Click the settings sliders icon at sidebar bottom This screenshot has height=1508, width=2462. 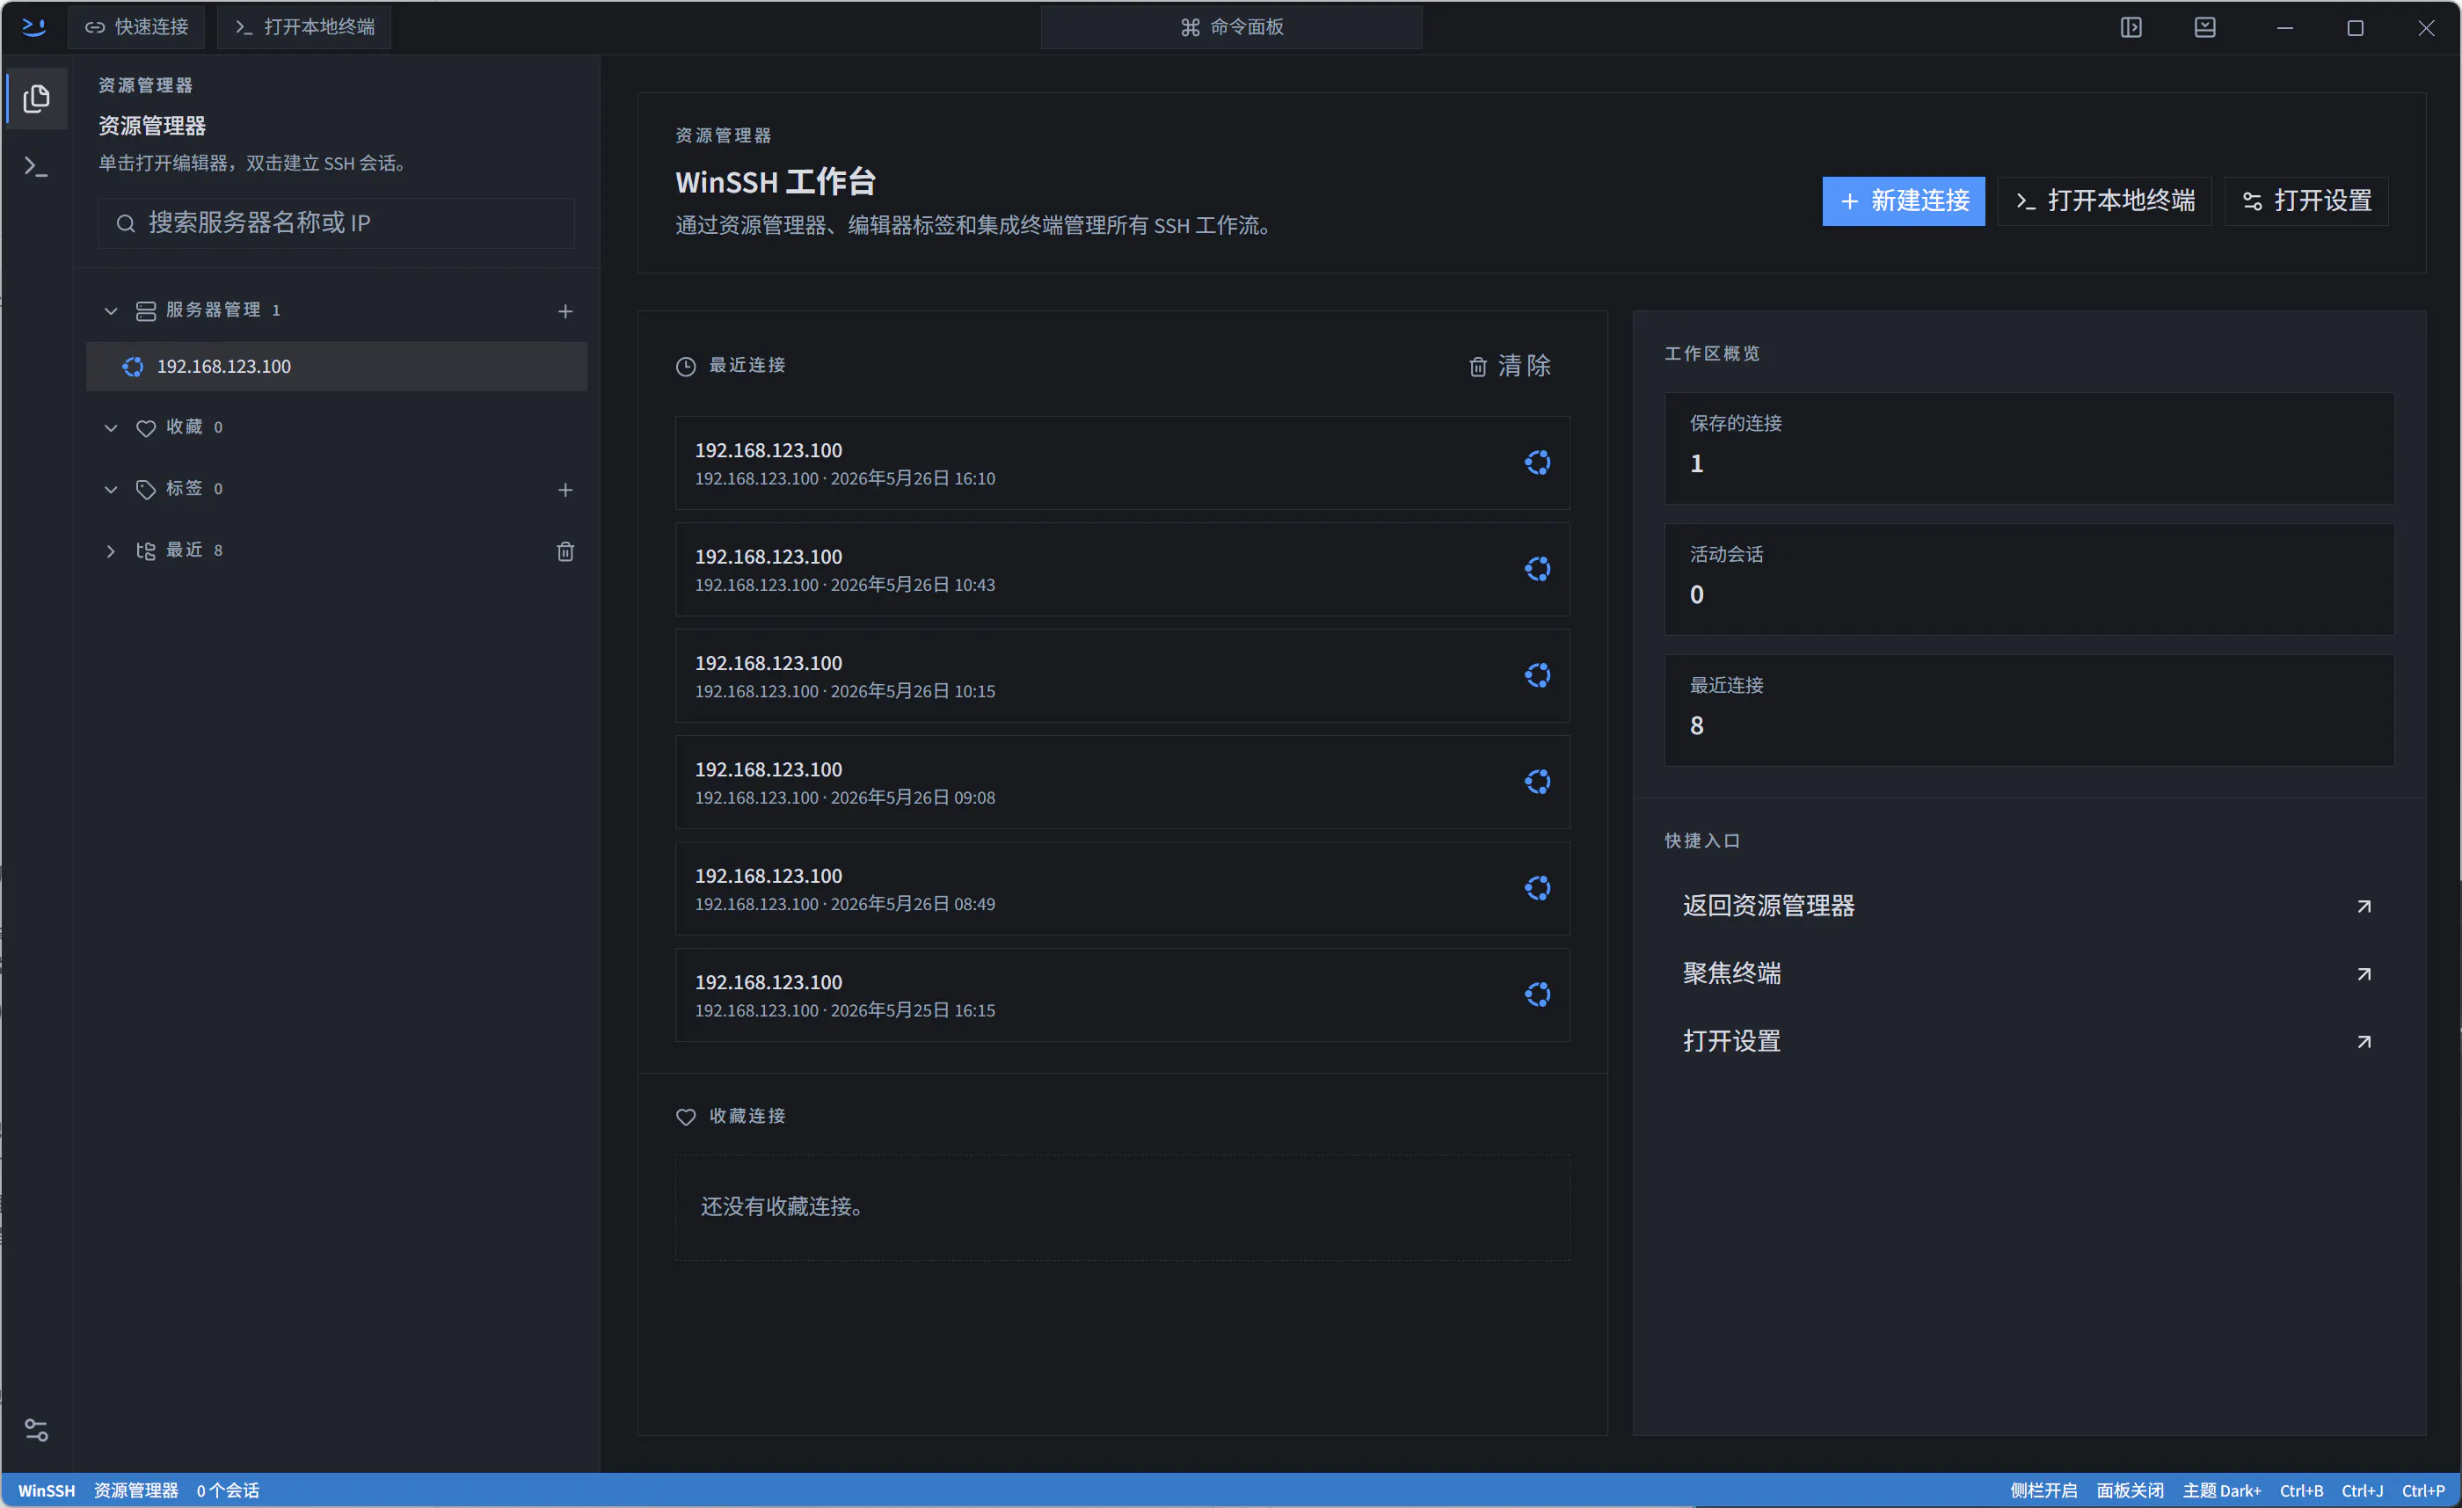point(37,1430)
